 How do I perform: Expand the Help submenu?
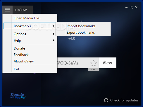tap(30, 40)
